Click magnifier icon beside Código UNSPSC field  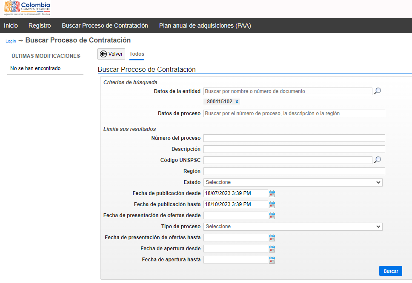click(x=377, y=160)
